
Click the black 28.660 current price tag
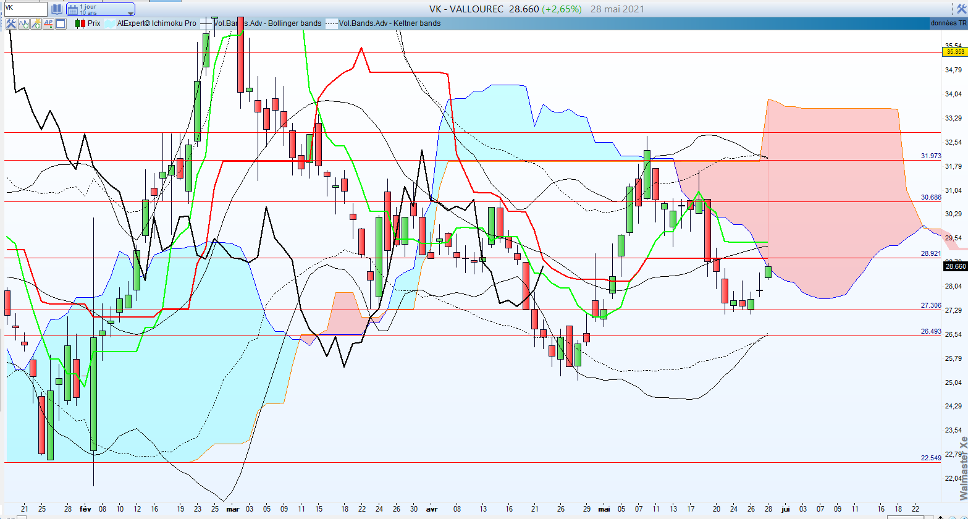coord(954,266)
